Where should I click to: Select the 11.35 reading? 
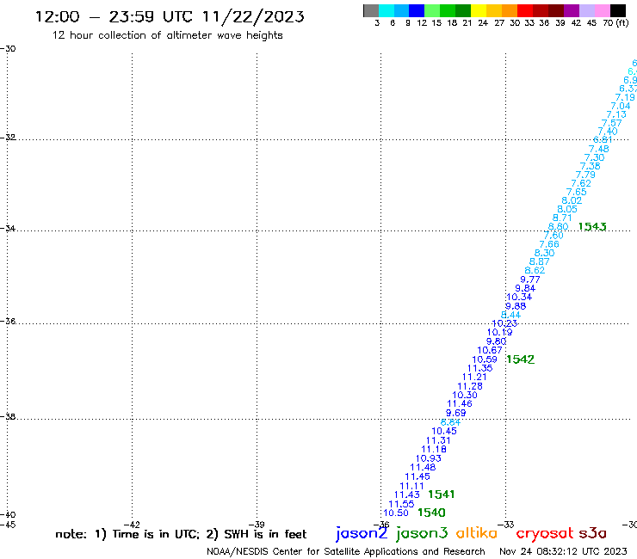(x=479, y=368)
